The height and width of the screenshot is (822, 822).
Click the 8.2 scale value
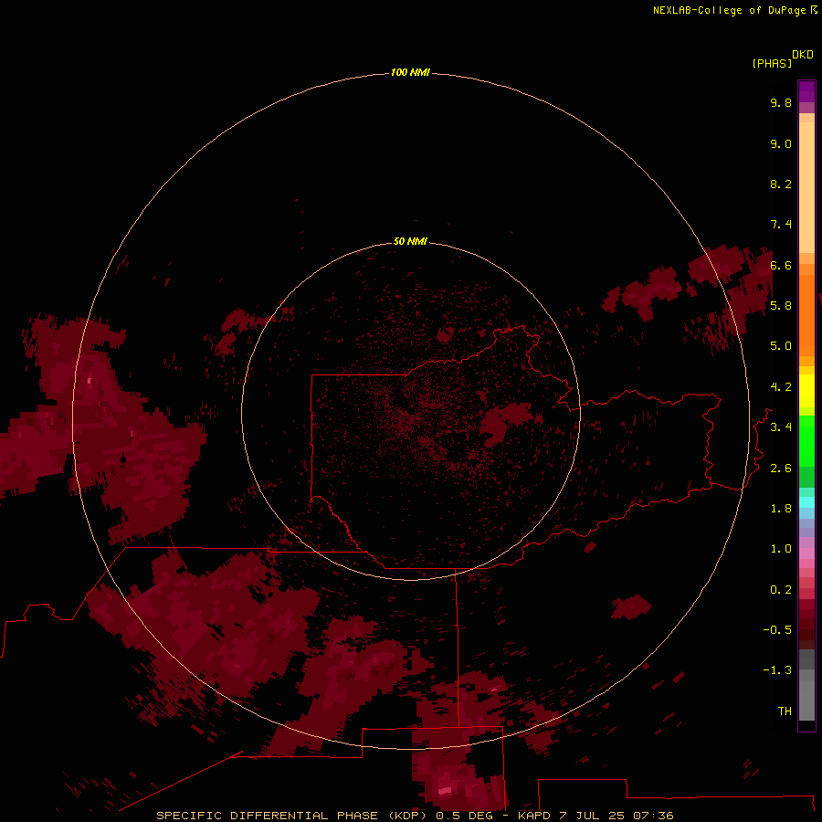781,184
